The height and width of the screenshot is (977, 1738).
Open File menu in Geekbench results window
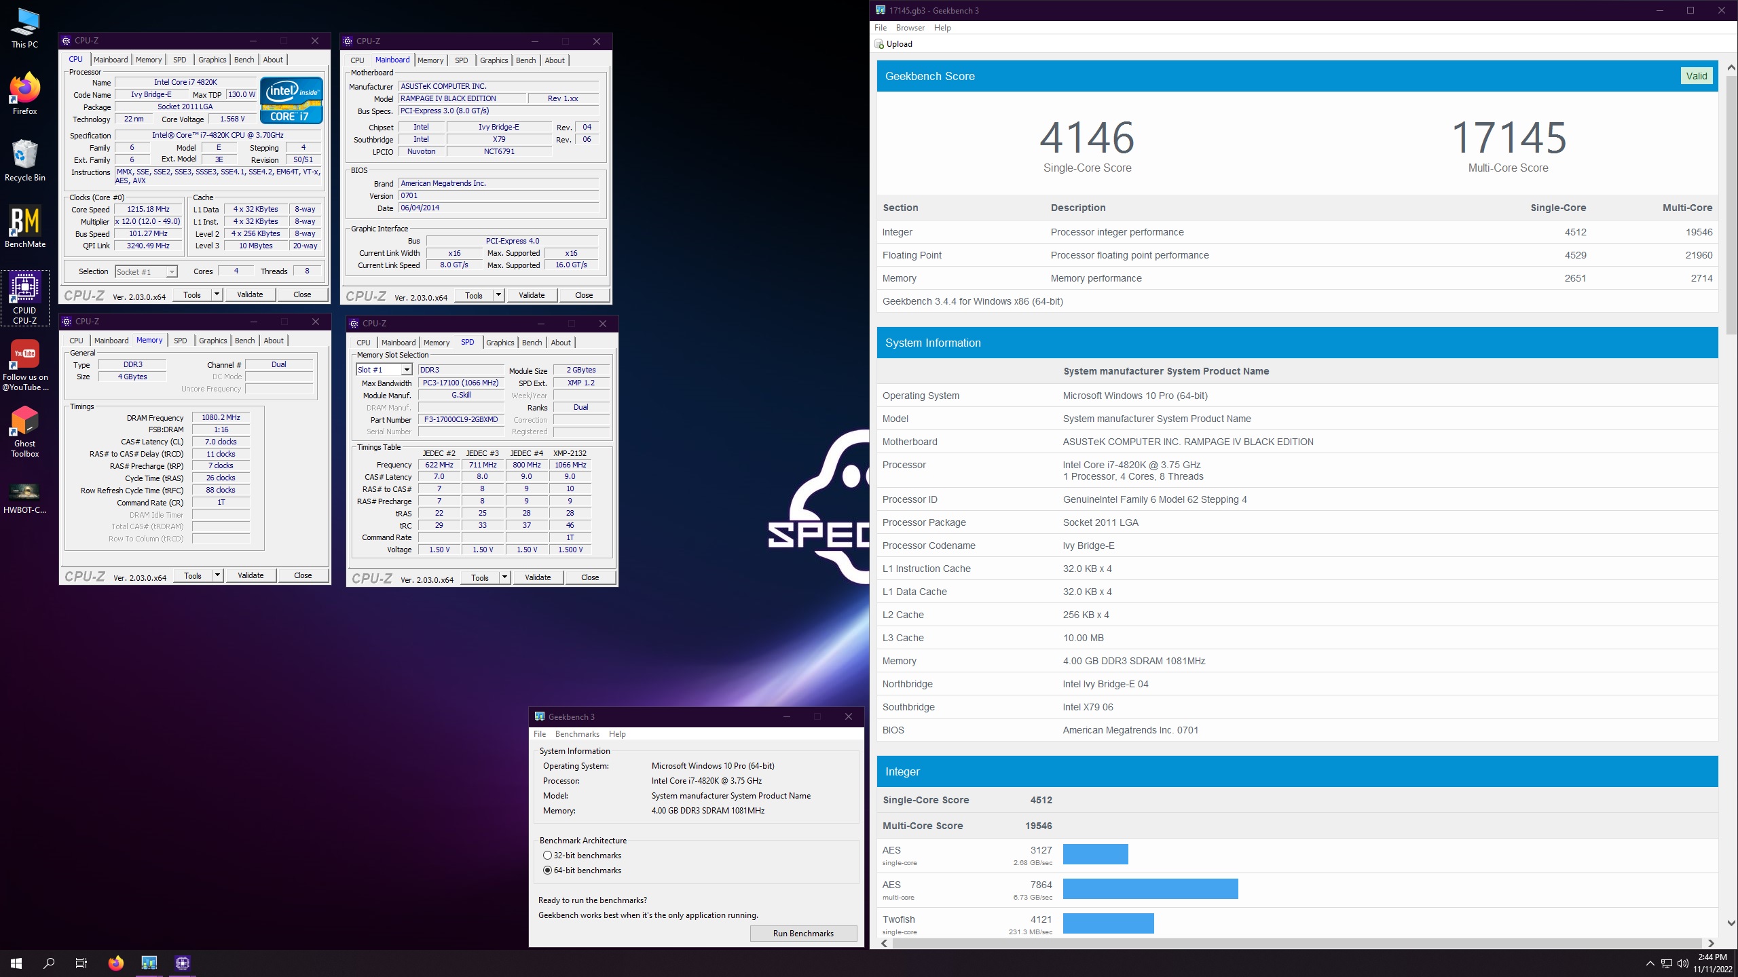881,28
